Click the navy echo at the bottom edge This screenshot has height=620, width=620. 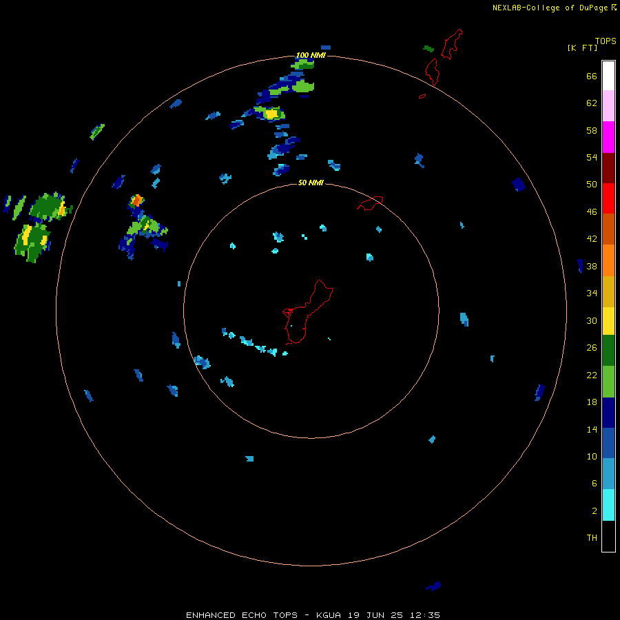433,586
